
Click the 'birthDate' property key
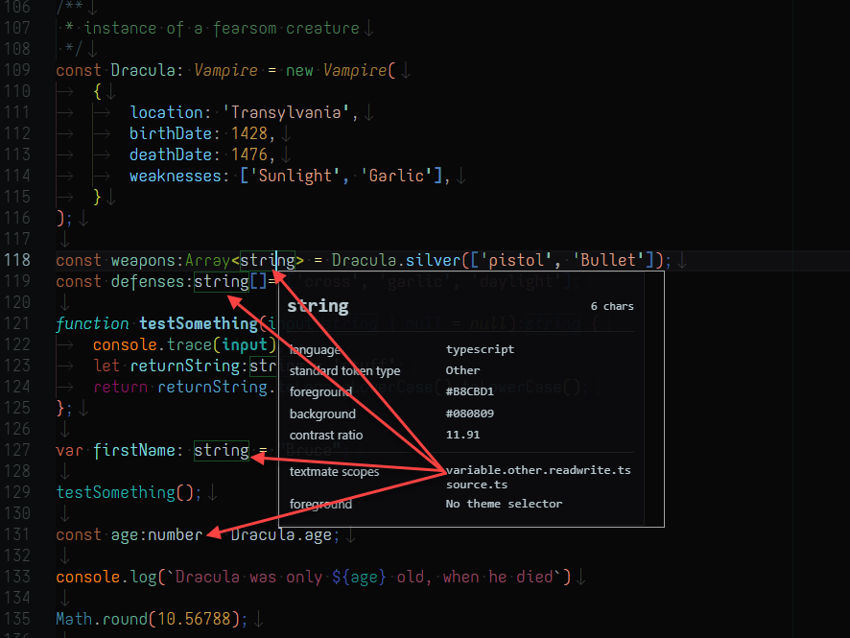[171, 133]
